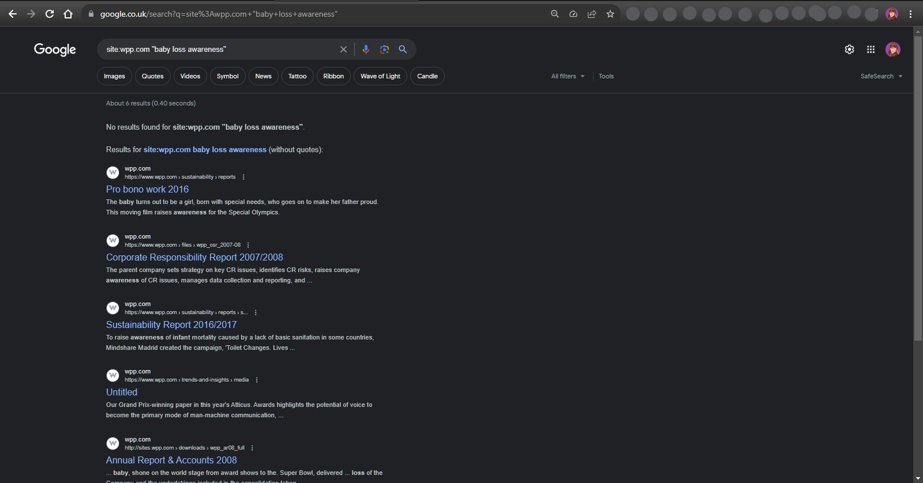Open the Google apps grid
The image size is (923, 483).
[x=871, y=50]
